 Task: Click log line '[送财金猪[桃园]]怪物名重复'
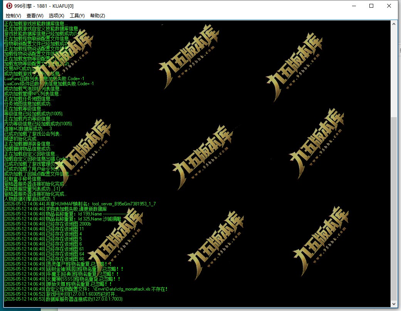[x=64, y=269]
